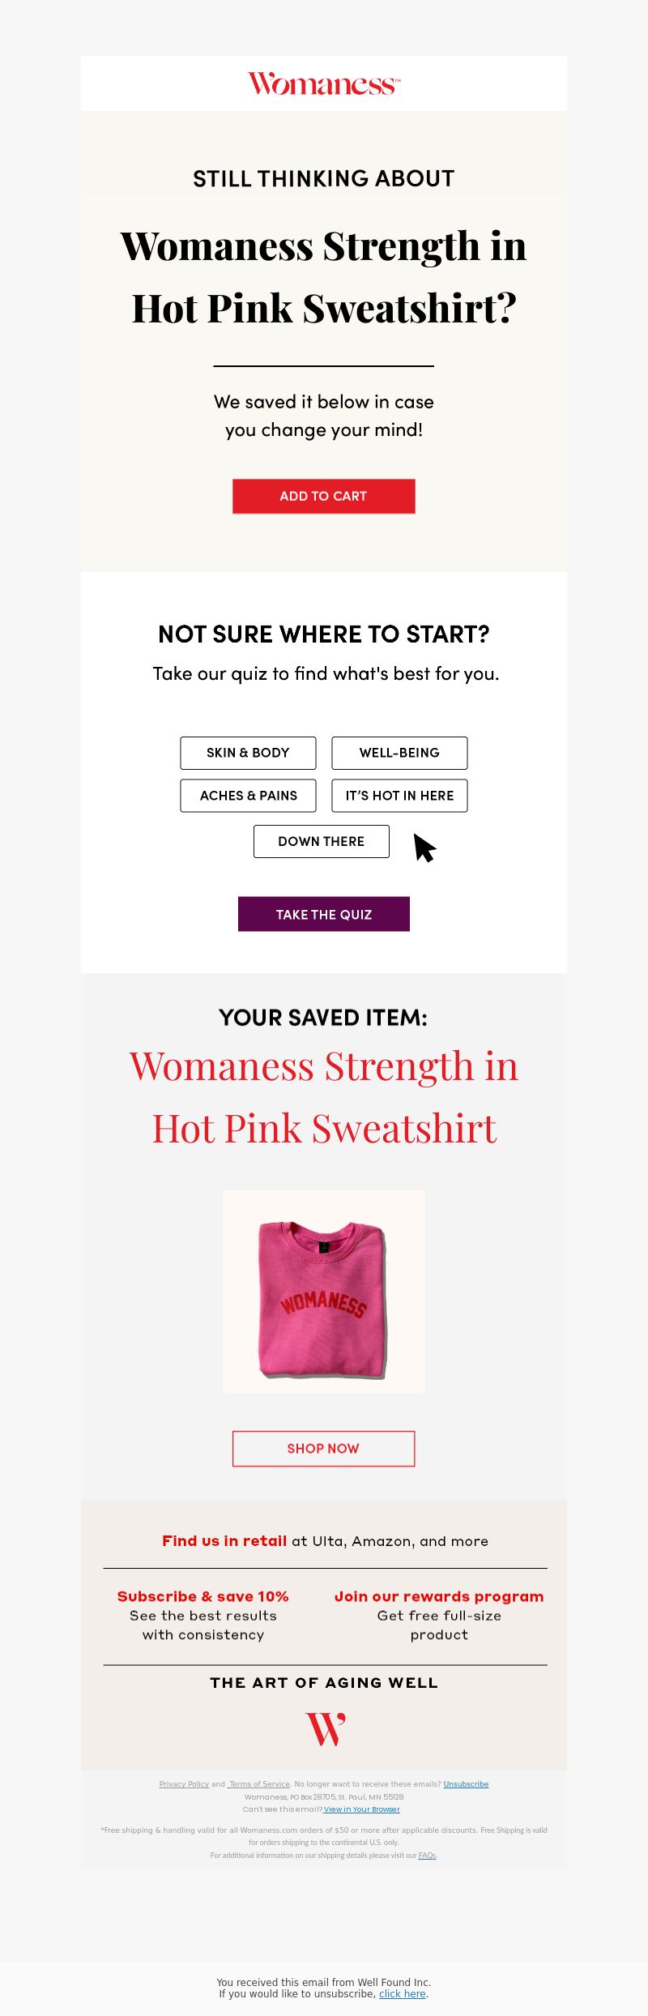
Task: Select the WELL-BEING quiz option
Action: (399, 753)
